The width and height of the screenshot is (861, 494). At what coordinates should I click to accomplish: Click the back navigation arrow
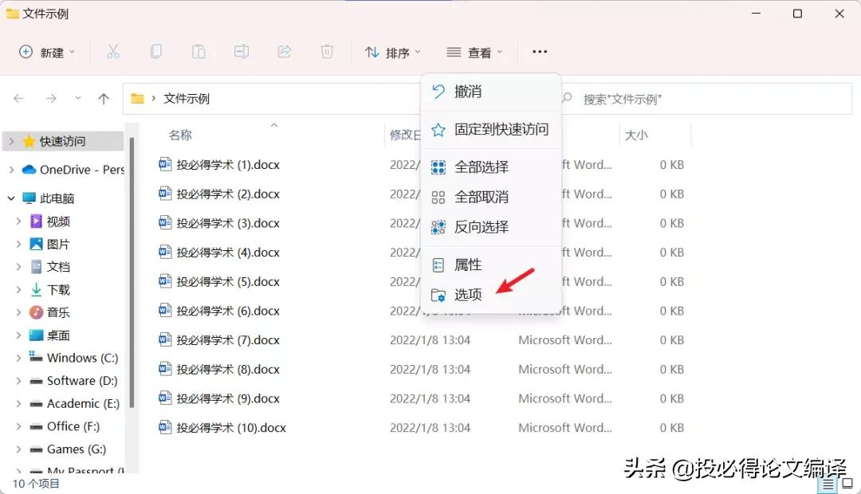coord(19,98)
